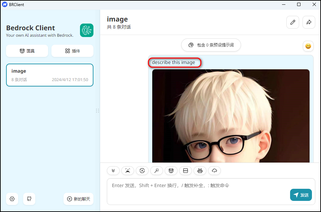The width and height of the screenshot is (321, 212).
Task: Click the image upload face-frame icon
Action: pos(128,171)
